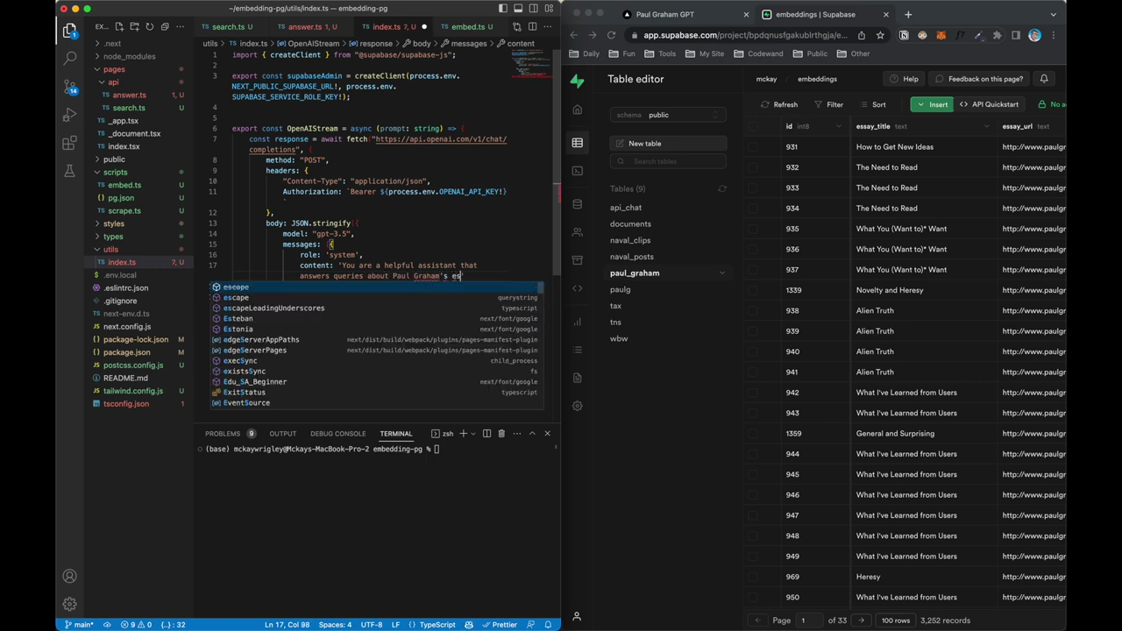The image size is (1122, 631).
Task: Open Supabase Authentication users icon
Action: (x=577, y=232)
